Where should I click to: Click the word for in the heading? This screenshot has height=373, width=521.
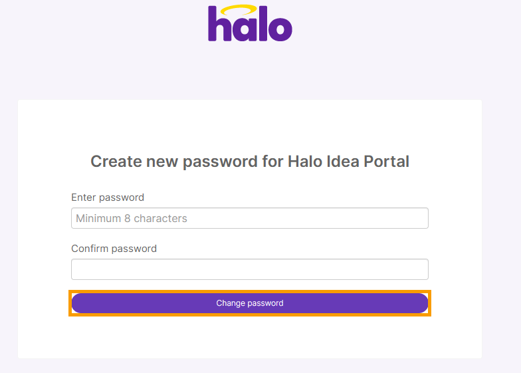tap(272, 162)
